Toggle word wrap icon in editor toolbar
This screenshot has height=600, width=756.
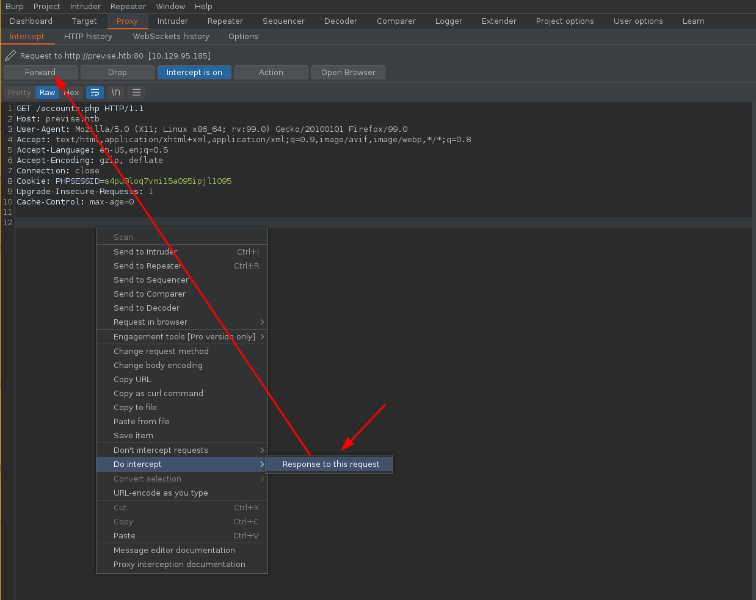95,93
